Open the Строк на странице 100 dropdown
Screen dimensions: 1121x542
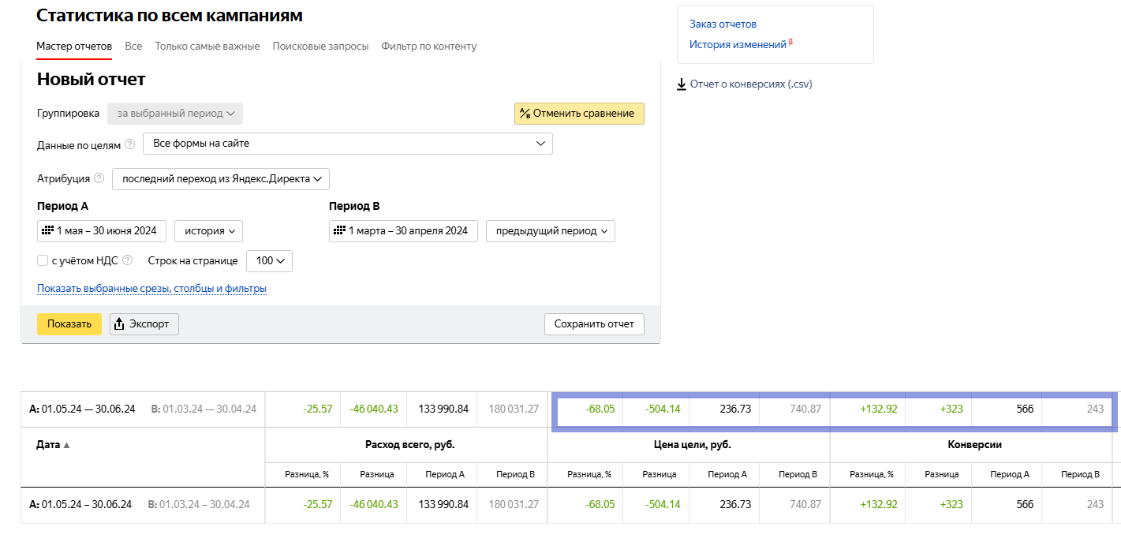click(x=269, y=261)
